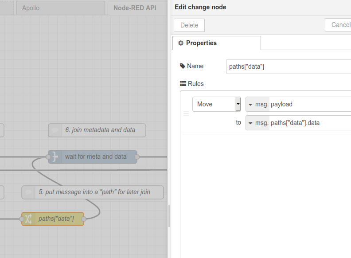Select comment '6. join metadata and data'
The width and height of the screenshot is (351, 258).
[x=97, y=130]
